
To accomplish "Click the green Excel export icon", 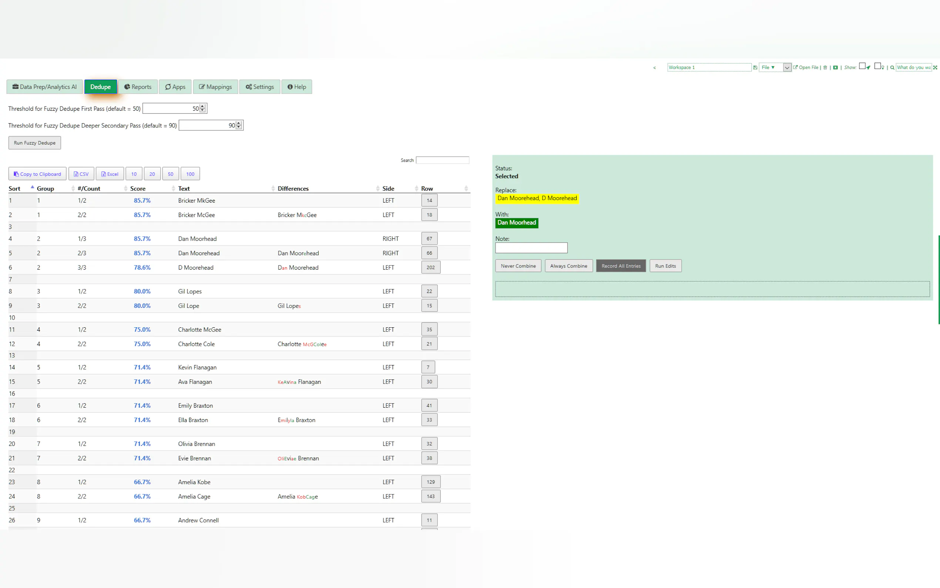I will (836, 67).
